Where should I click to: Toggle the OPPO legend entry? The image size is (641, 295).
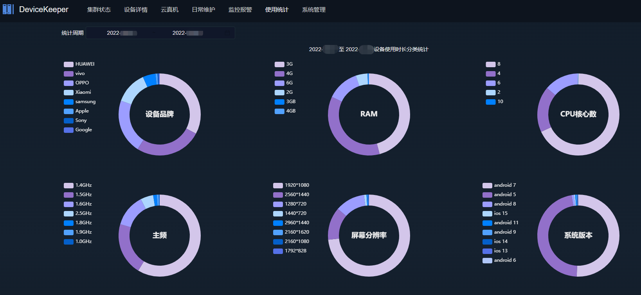pyautogui.click(x=76, y=83)
